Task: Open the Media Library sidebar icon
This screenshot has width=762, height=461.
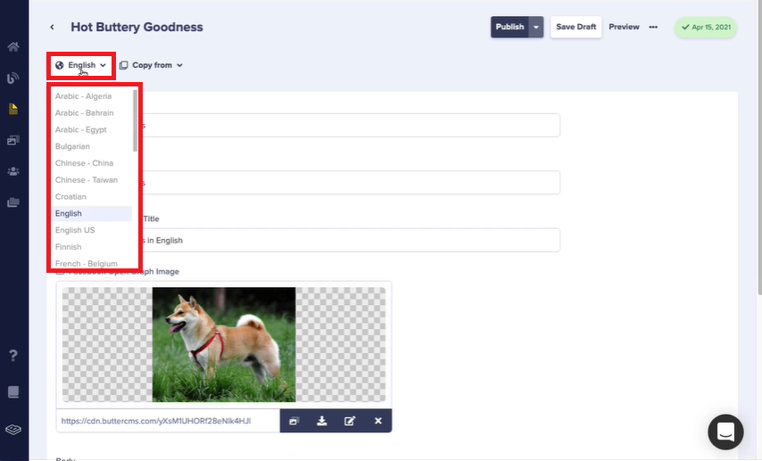Action: point(13,140)
